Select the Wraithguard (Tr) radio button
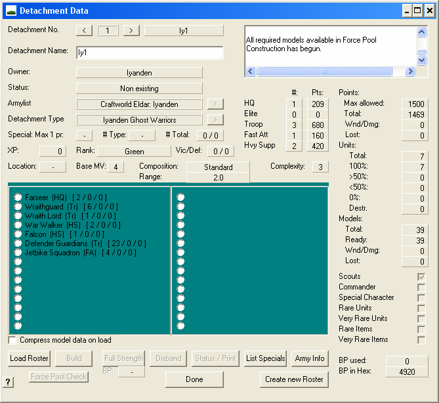This screenshot has width=439, height=403. pyautogui.click(x=18, y=206)
